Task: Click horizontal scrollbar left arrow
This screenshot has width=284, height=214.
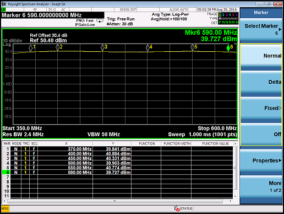Action: tap(4, 201)
